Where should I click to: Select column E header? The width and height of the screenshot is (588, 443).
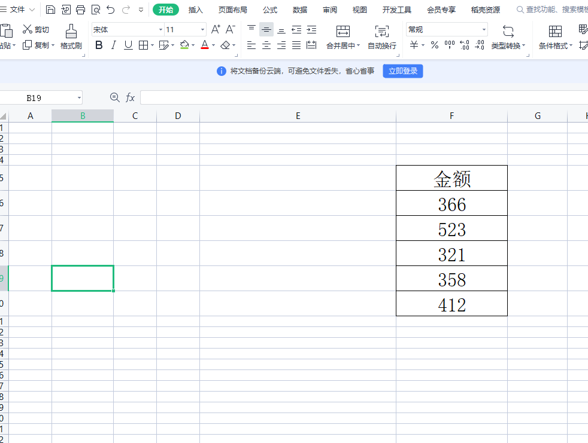[298, 116]
